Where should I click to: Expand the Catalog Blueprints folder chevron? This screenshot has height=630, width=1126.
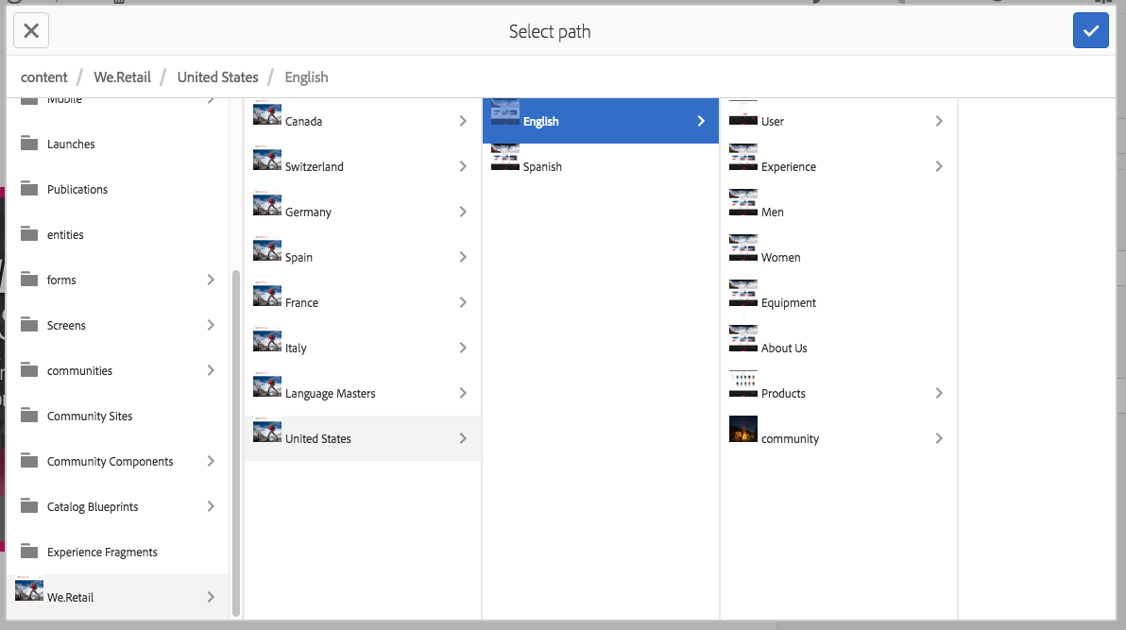(x=212, y=506)
